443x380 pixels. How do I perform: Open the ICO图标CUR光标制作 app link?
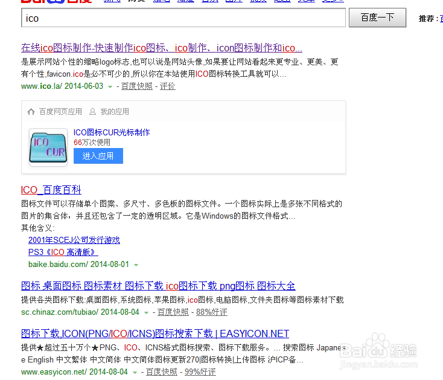tap(112, 132)
